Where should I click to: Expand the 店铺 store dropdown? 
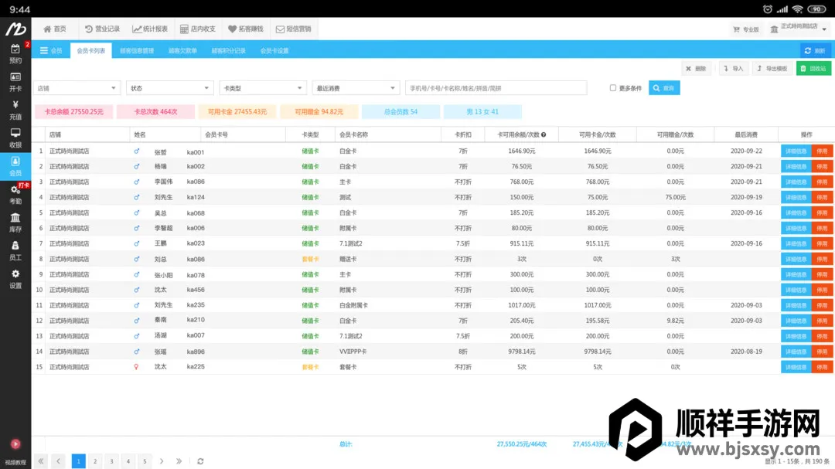pyautogui.click(x=77, y=88)
